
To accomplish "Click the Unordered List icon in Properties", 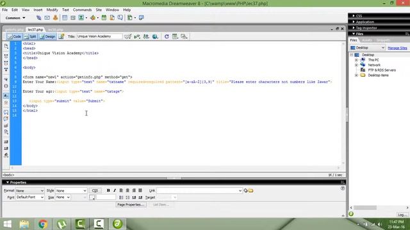I will [121, 197].
